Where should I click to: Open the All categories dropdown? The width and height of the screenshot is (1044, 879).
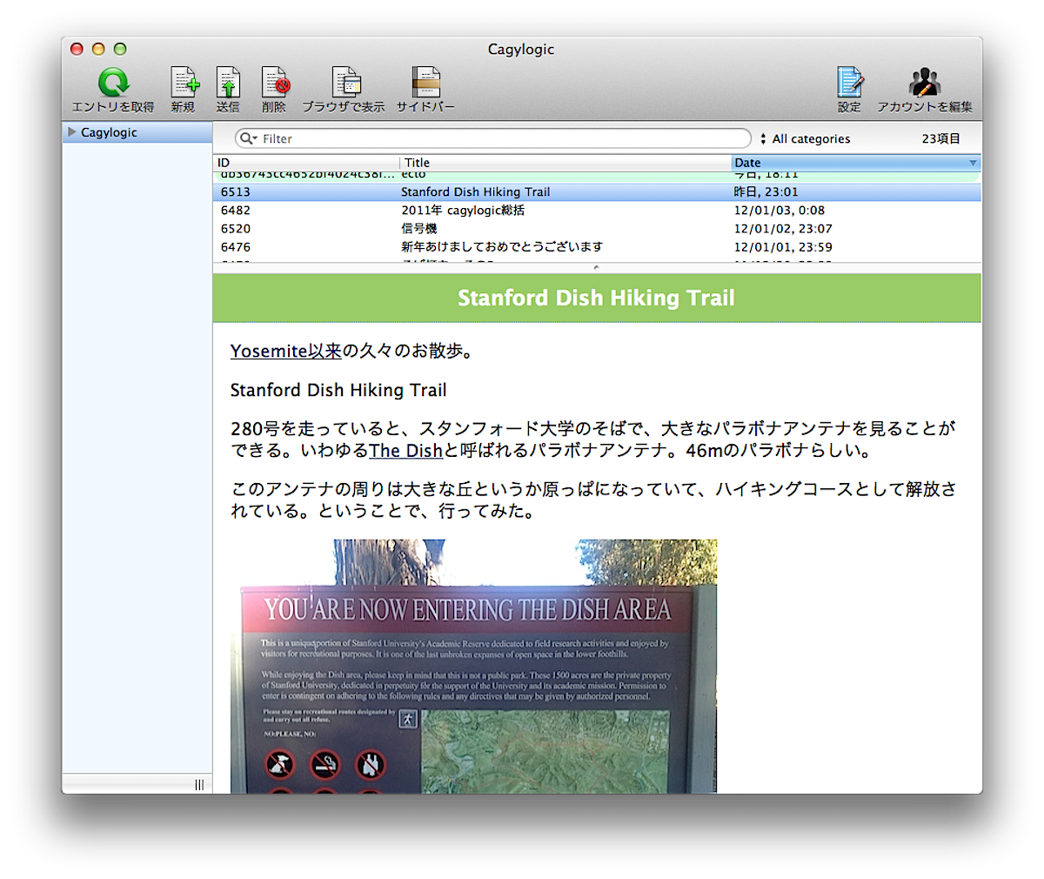805,138
